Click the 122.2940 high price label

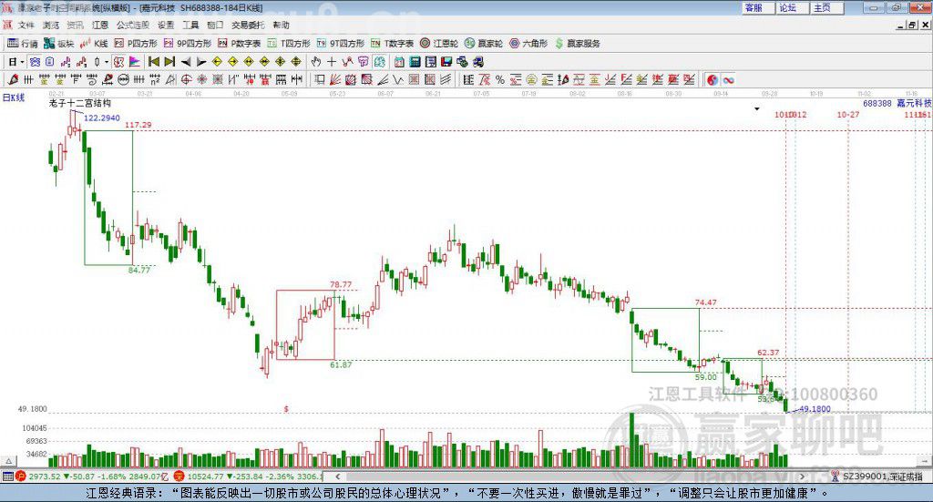[102, 118]
